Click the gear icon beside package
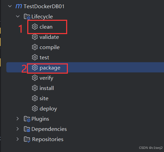The width and height of the screenshot is (164, 152). [35, 68]
